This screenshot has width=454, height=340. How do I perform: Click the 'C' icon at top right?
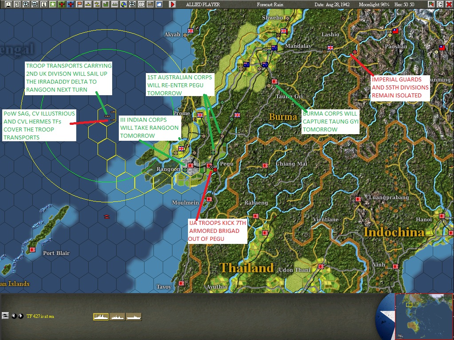[440, 4]
